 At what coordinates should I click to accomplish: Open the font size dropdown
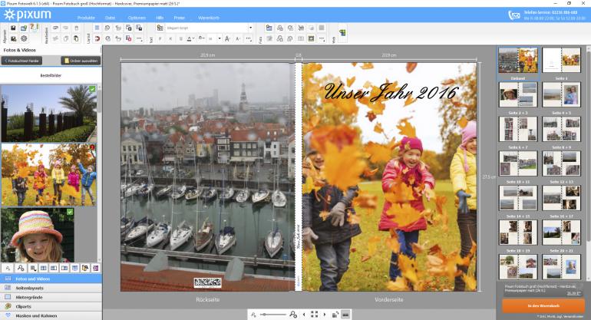coord(220,38)
